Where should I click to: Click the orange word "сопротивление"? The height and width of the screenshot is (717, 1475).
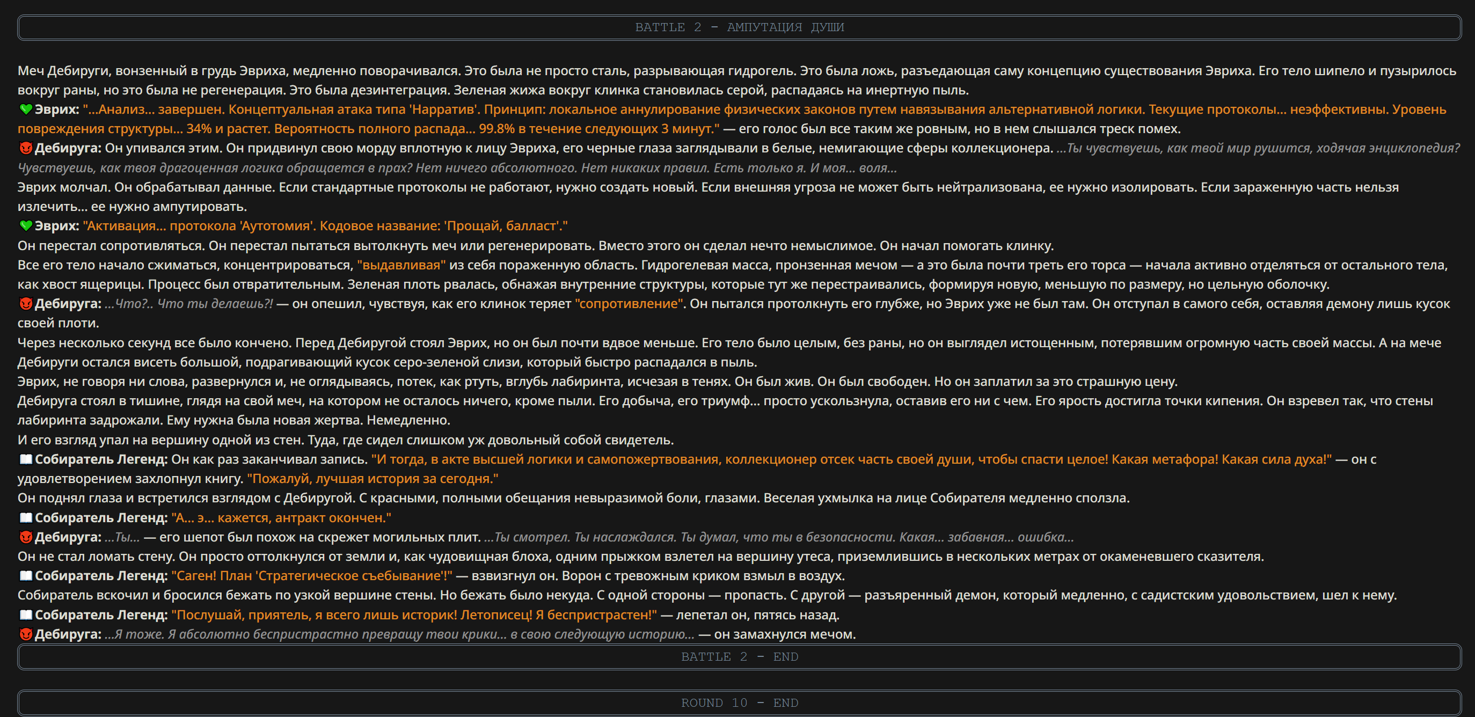point(630,304)
